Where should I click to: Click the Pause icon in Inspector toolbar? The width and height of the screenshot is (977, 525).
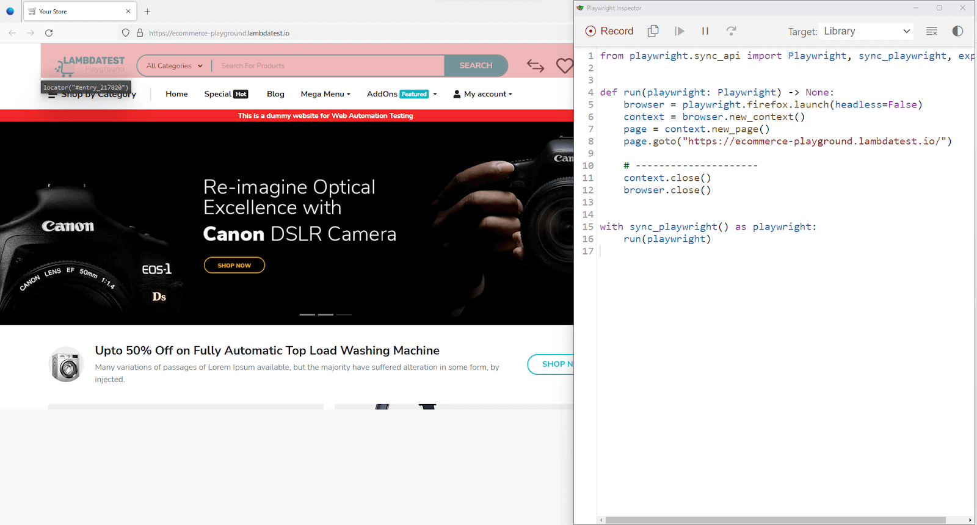[705, 31]
